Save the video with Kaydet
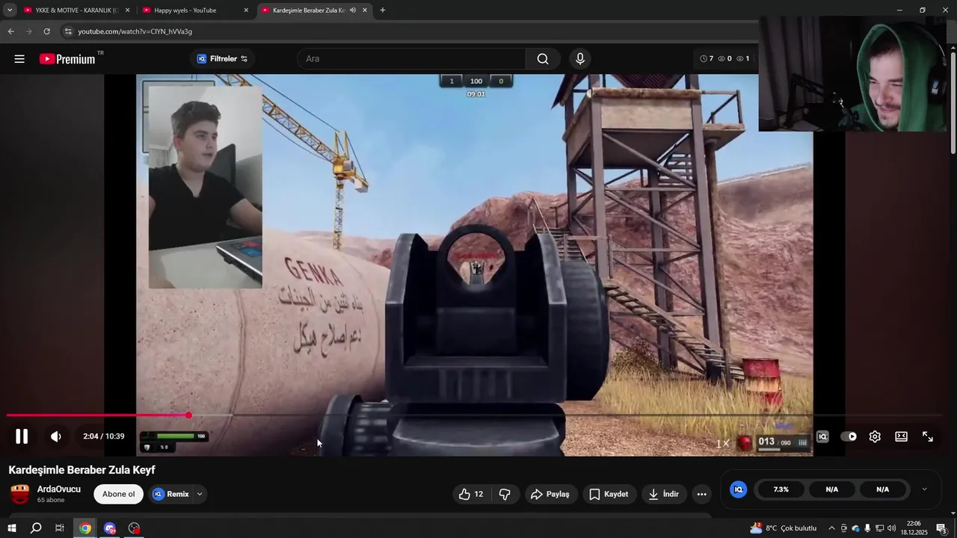This screenshot has height=538, width=957. point(609,494)
